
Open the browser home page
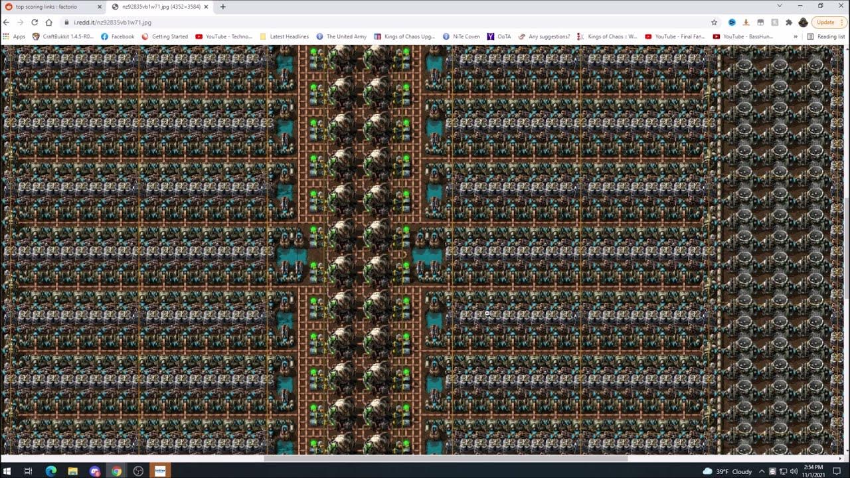coord(48,22)
